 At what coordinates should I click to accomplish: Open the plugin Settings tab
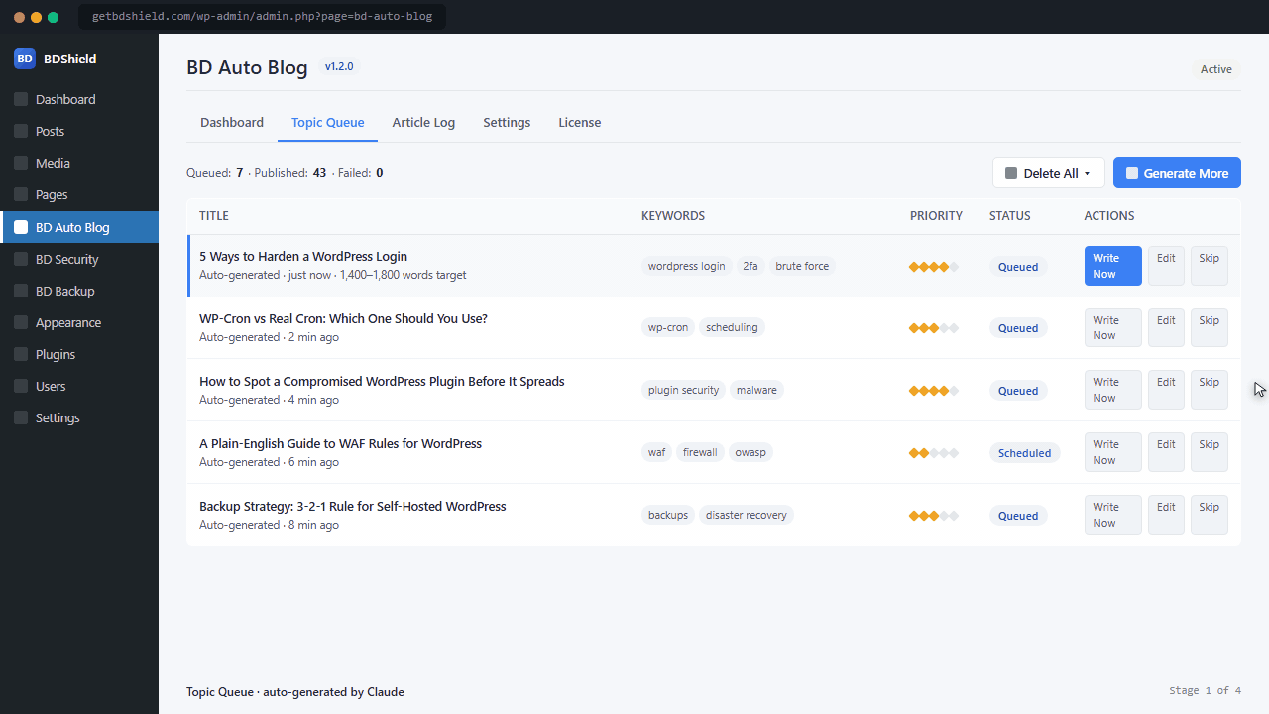point(507,123)
